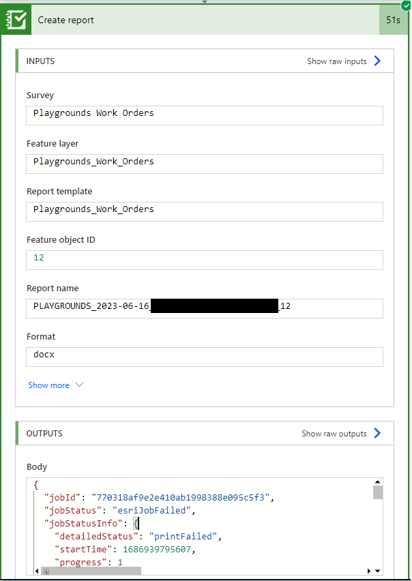The width and height of the screenshot is (412, 581).
Task: Click the chevron beside Show raw inputs
Action: tap(380, 61)
